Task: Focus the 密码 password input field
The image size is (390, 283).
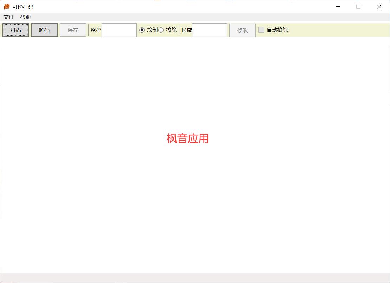Action: [x=119, y=30]
